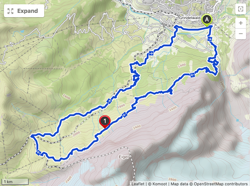
Task: Click the 2800 contour label near the attribution
Action: click(172, 180)
